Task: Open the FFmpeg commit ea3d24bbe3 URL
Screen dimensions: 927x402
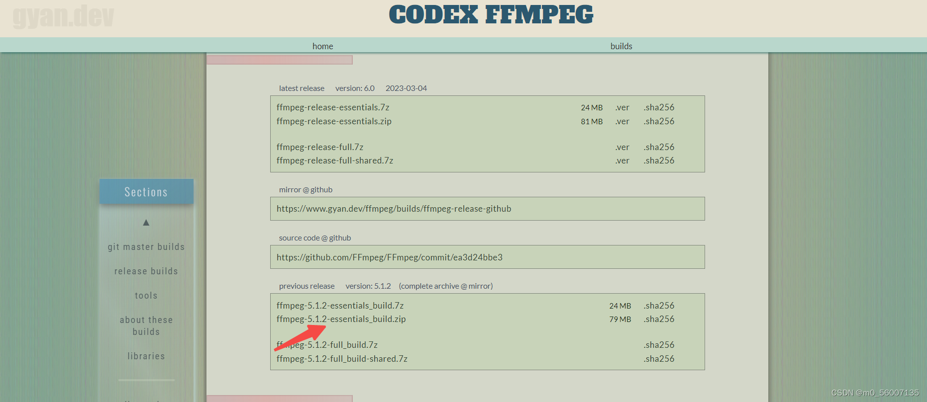Action: tap(390, 257)
